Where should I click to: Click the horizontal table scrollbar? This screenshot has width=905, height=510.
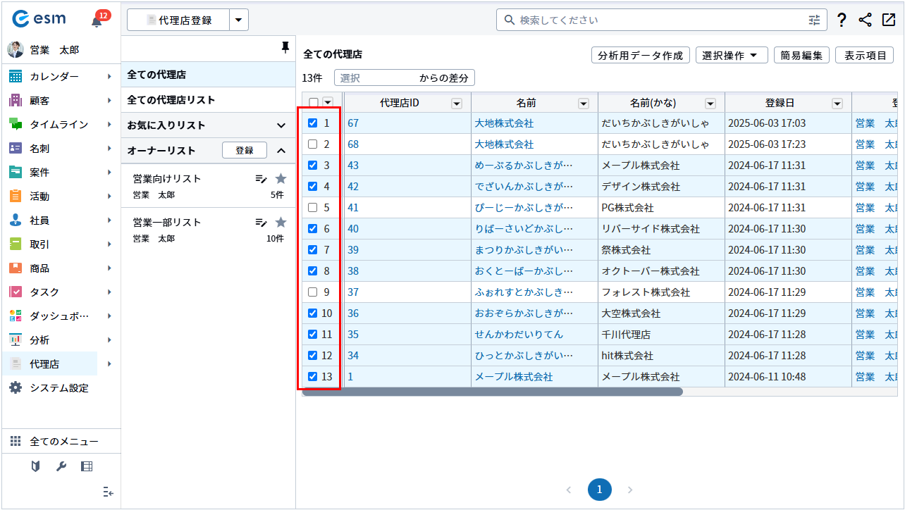coord(493,392)
